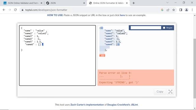Viewport: 196px width, 110px height.
Task: Click the HOW TO USE label
Action: pyautogui.click(x=55, y=15)
